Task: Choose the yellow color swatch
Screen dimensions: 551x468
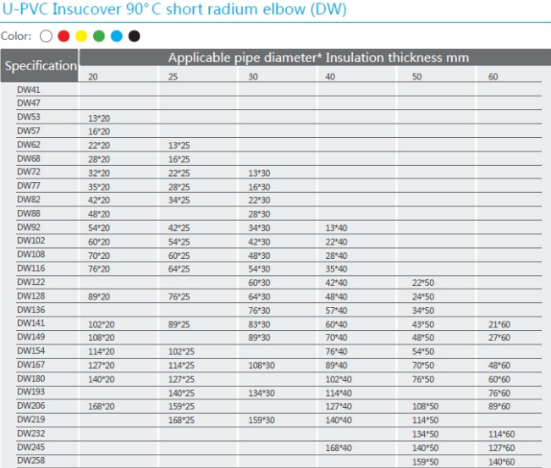Action: [81, 36]
